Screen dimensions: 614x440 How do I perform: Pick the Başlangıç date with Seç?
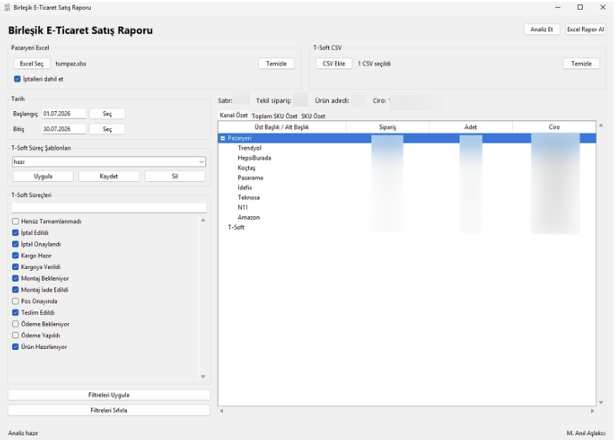[x=108, y=114]
